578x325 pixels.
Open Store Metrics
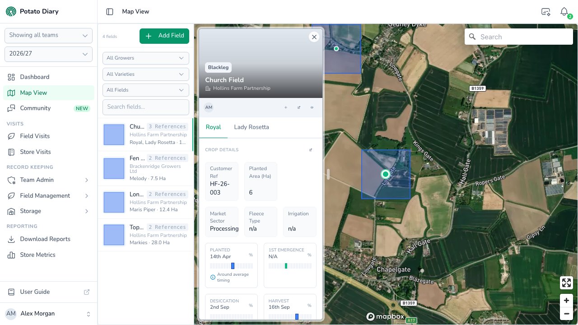48,255
